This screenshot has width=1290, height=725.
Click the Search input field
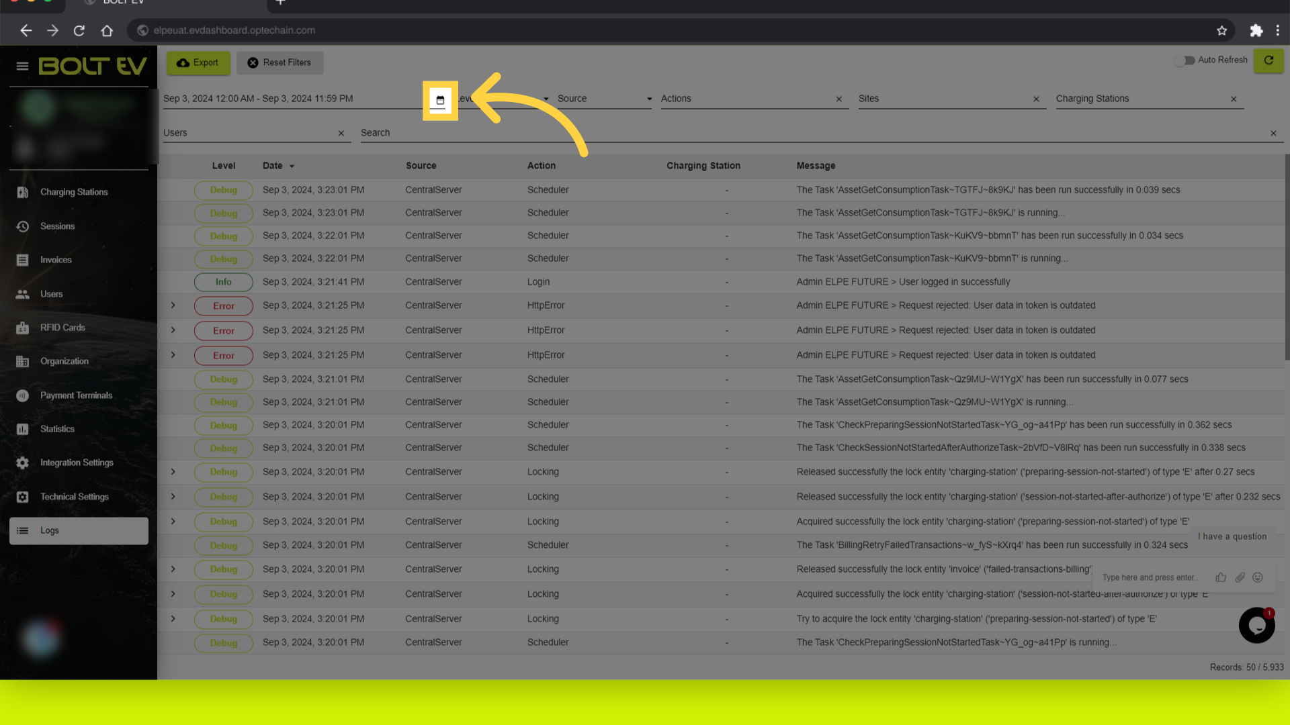[x=813, y=133]
